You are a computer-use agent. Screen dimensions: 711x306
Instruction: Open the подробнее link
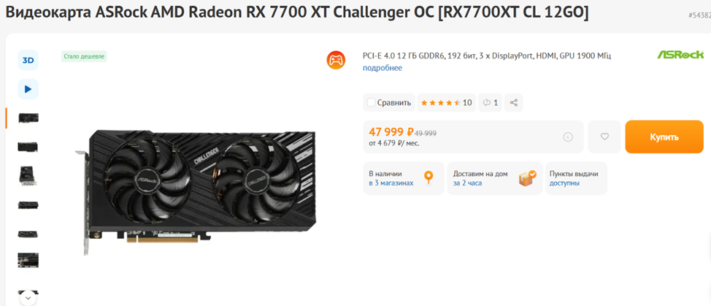(383, 68)
